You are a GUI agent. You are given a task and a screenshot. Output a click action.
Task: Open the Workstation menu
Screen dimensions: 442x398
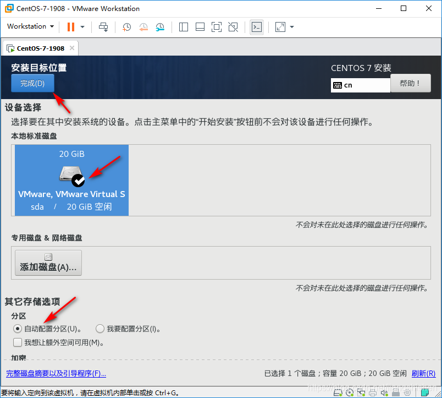pyautogui.click(x=30, y=26)
